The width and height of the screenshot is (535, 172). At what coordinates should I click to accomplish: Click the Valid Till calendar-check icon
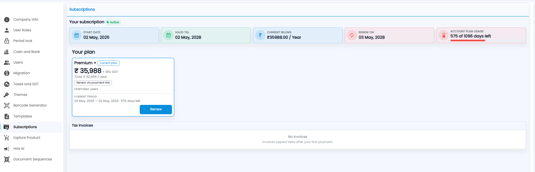click(168, 35)
